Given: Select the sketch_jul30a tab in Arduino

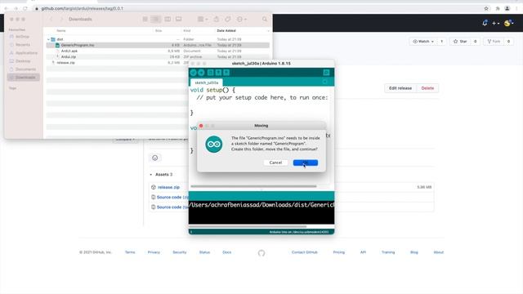Looking at the screenshot, I should pos(207,82).
